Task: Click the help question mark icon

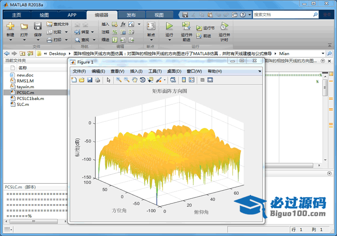Action: click(x=243, y=15)
